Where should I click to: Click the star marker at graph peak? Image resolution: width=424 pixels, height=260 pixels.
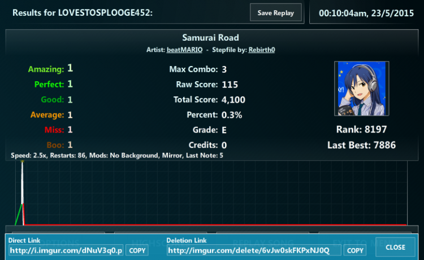click(x=22, y=161)
